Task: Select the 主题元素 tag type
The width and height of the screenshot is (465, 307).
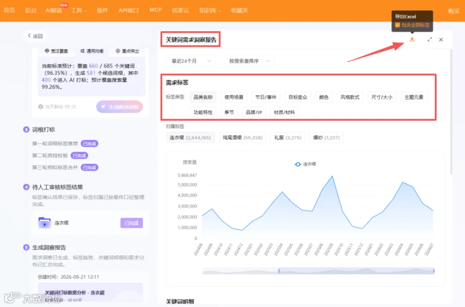Action: pyautogui.click(x=414, y=97)
